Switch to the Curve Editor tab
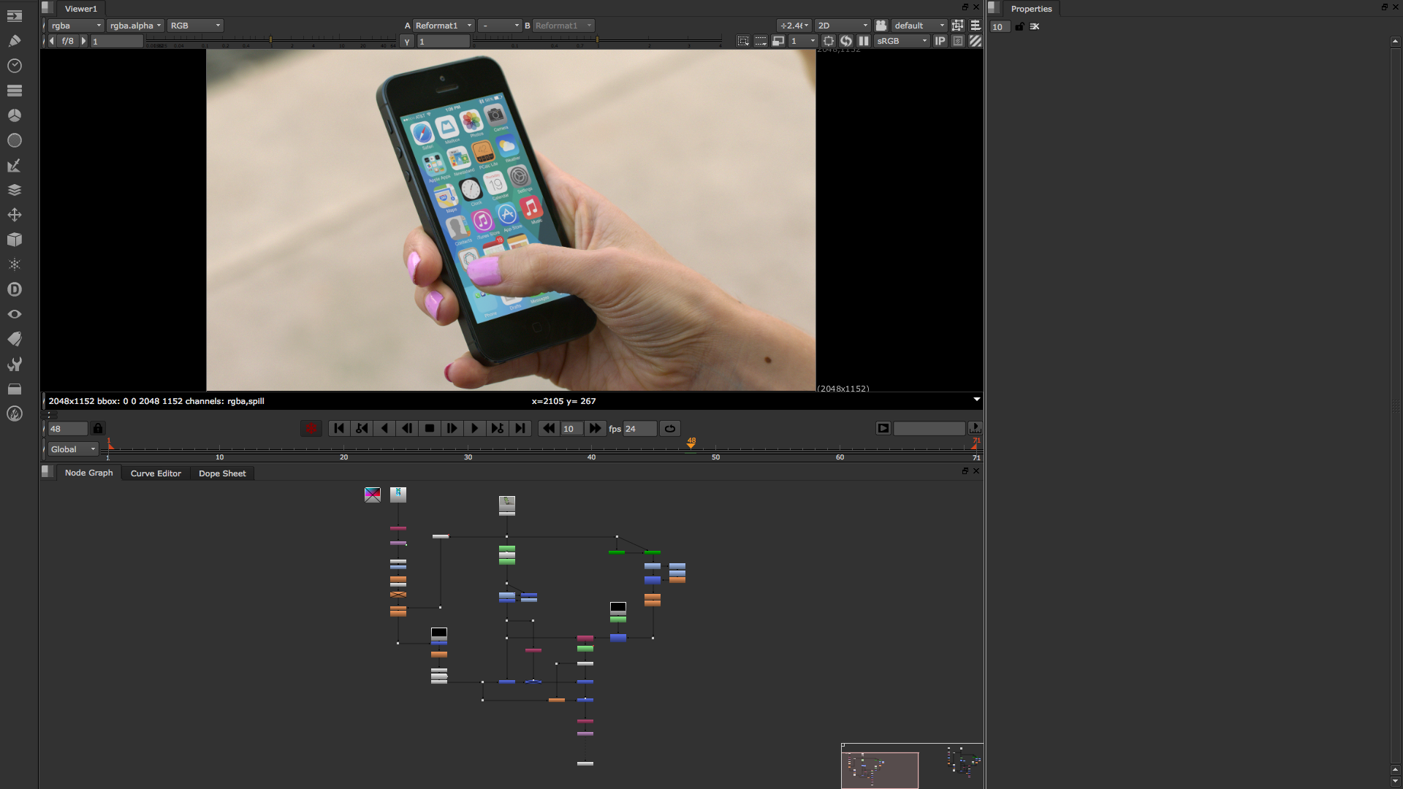 tap(156, 473)
